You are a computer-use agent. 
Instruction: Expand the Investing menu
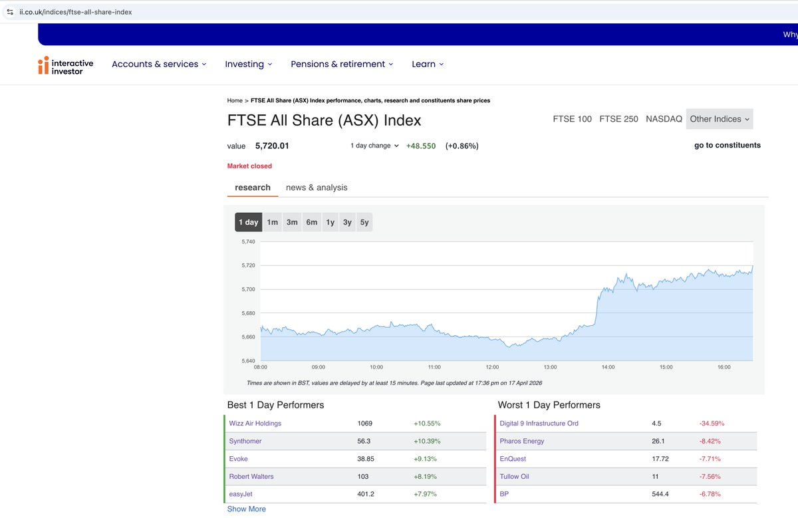point(249,65)
